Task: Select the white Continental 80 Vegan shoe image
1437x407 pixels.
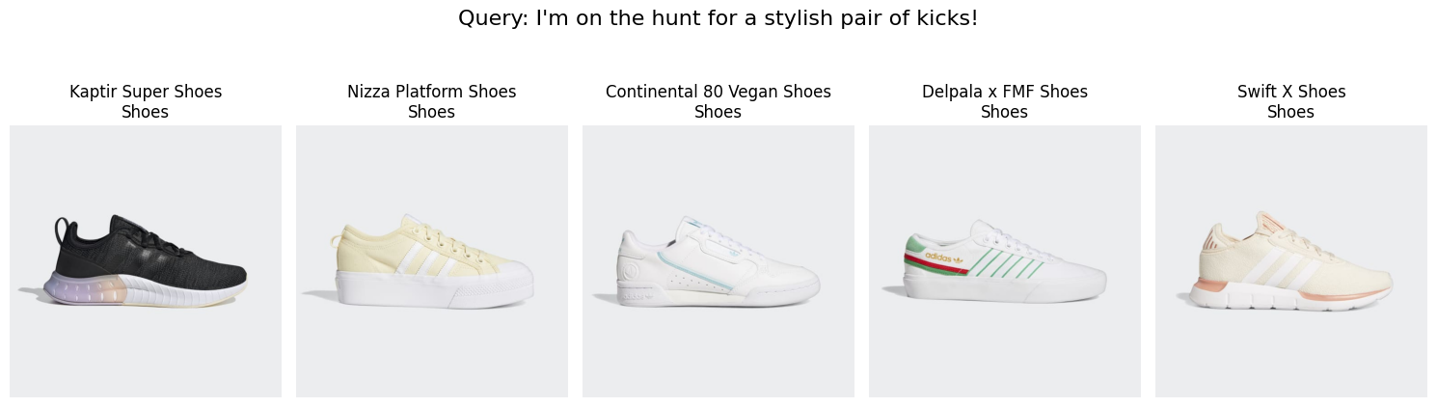Action: click(x=718, y=261)
